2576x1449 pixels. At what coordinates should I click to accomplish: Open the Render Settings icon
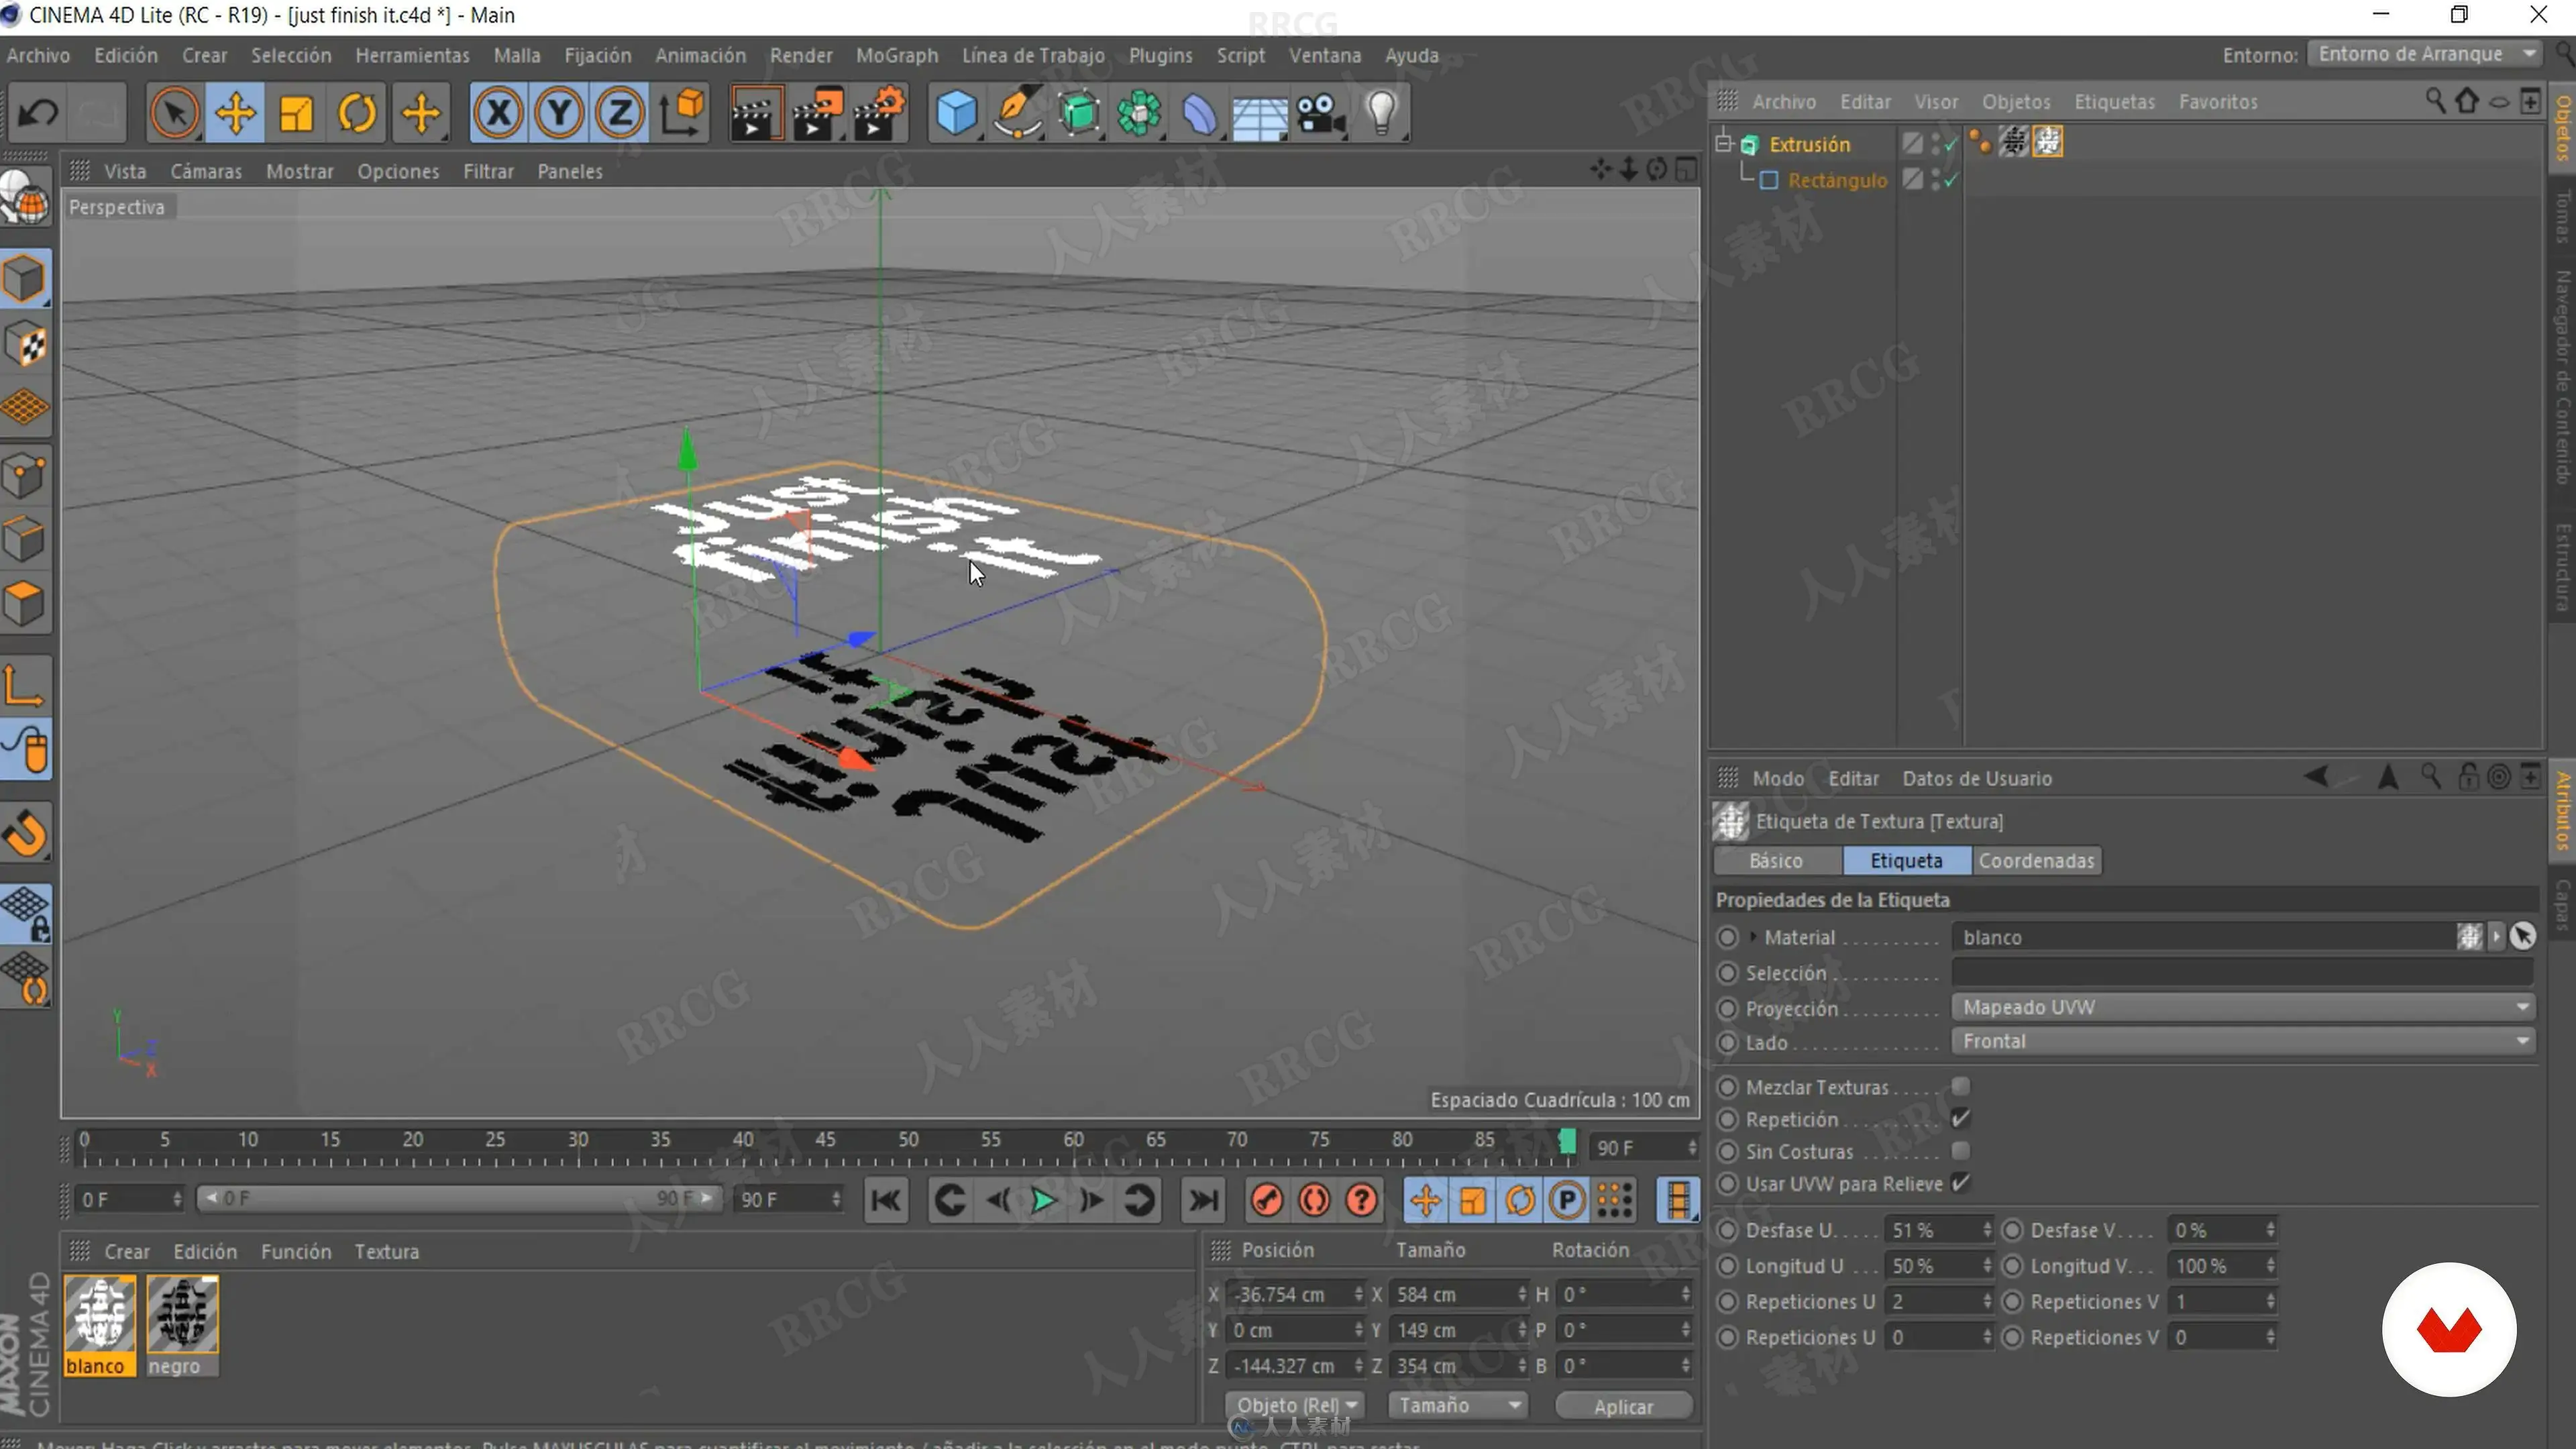point(879,113)
